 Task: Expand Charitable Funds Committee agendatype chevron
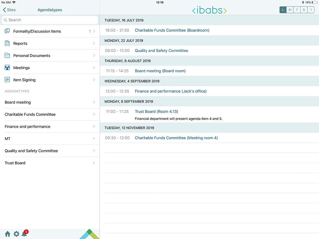[x=94, y=114]
